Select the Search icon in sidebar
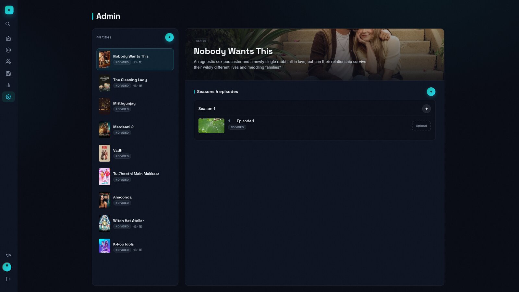The image size is (519, 292). 8,24
